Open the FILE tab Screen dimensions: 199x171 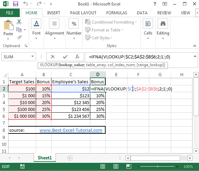tap(10, 13)
